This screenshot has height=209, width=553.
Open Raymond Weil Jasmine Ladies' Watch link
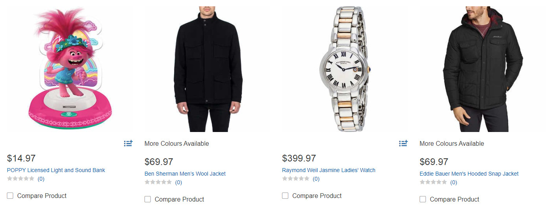[x=329, y=170]
